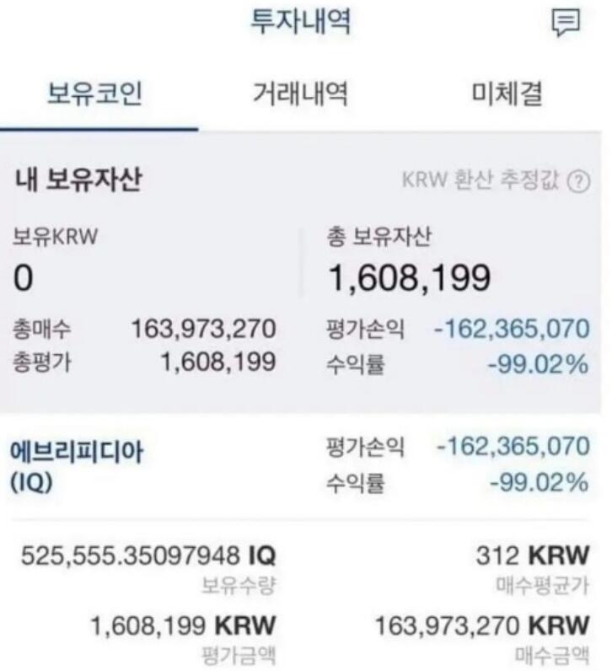The image size is (612, 671).
Task: Select the 내 보유자산 heading
Action: point(78,179)
